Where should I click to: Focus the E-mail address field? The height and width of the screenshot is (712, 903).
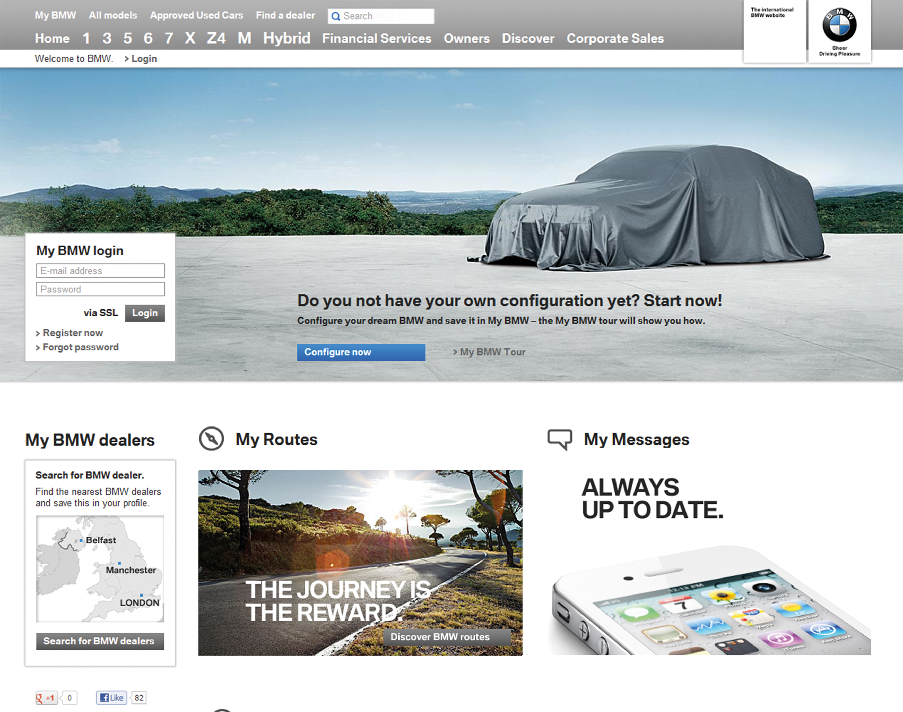pos(100,271)
